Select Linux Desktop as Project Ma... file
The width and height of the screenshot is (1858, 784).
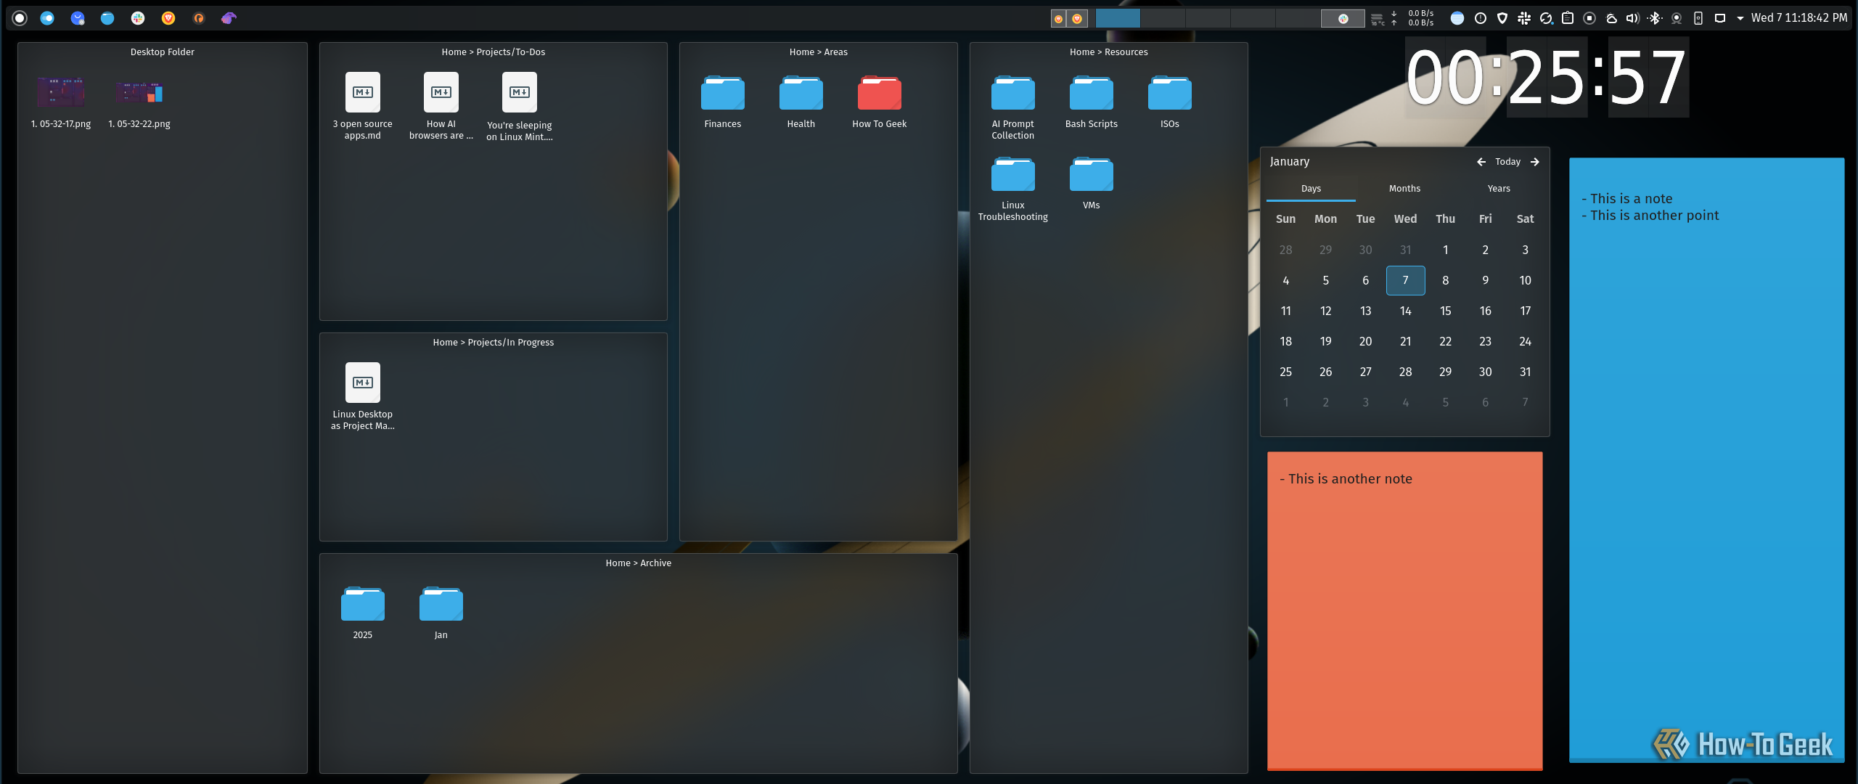363,396
